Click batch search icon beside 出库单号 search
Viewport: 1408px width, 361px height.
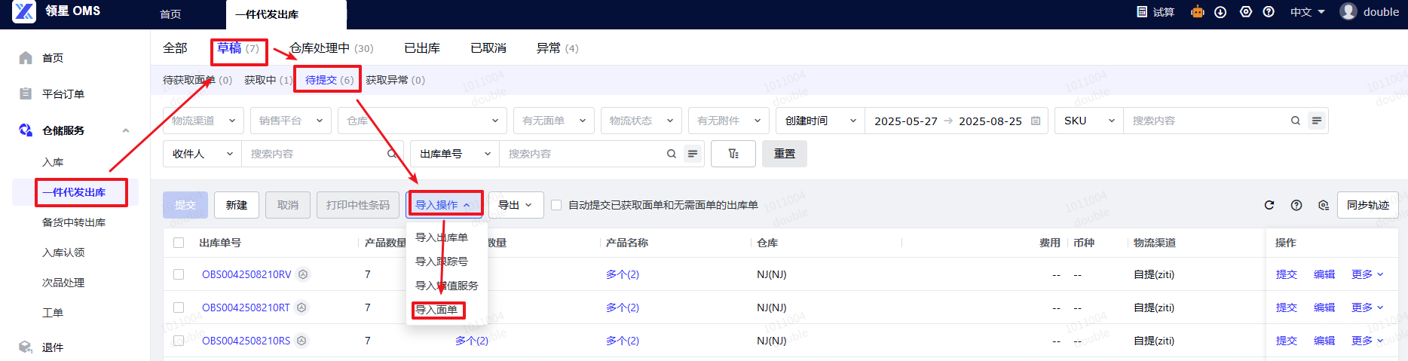[x=693, y=154]
